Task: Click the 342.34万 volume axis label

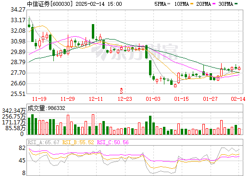Action: coord(14,111)
